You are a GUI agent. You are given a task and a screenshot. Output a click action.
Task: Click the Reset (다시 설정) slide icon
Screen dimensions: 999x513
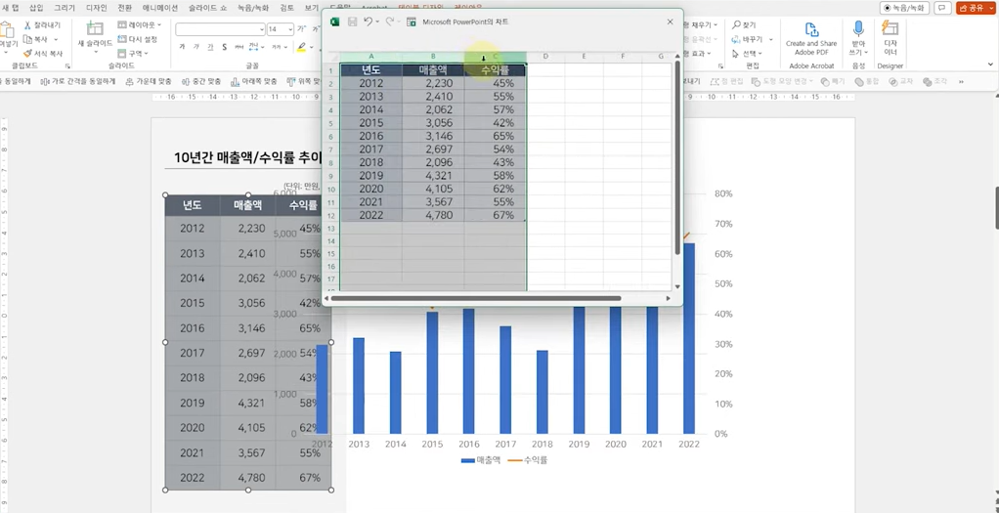(123, 39)
